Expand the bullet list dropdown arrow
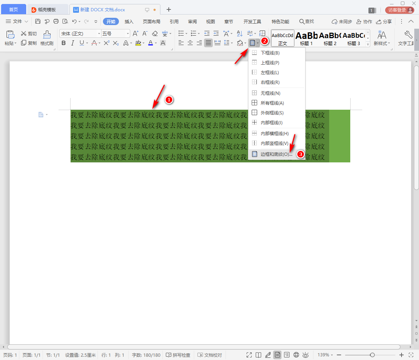419x360 pixels. (x=186, y=34)
